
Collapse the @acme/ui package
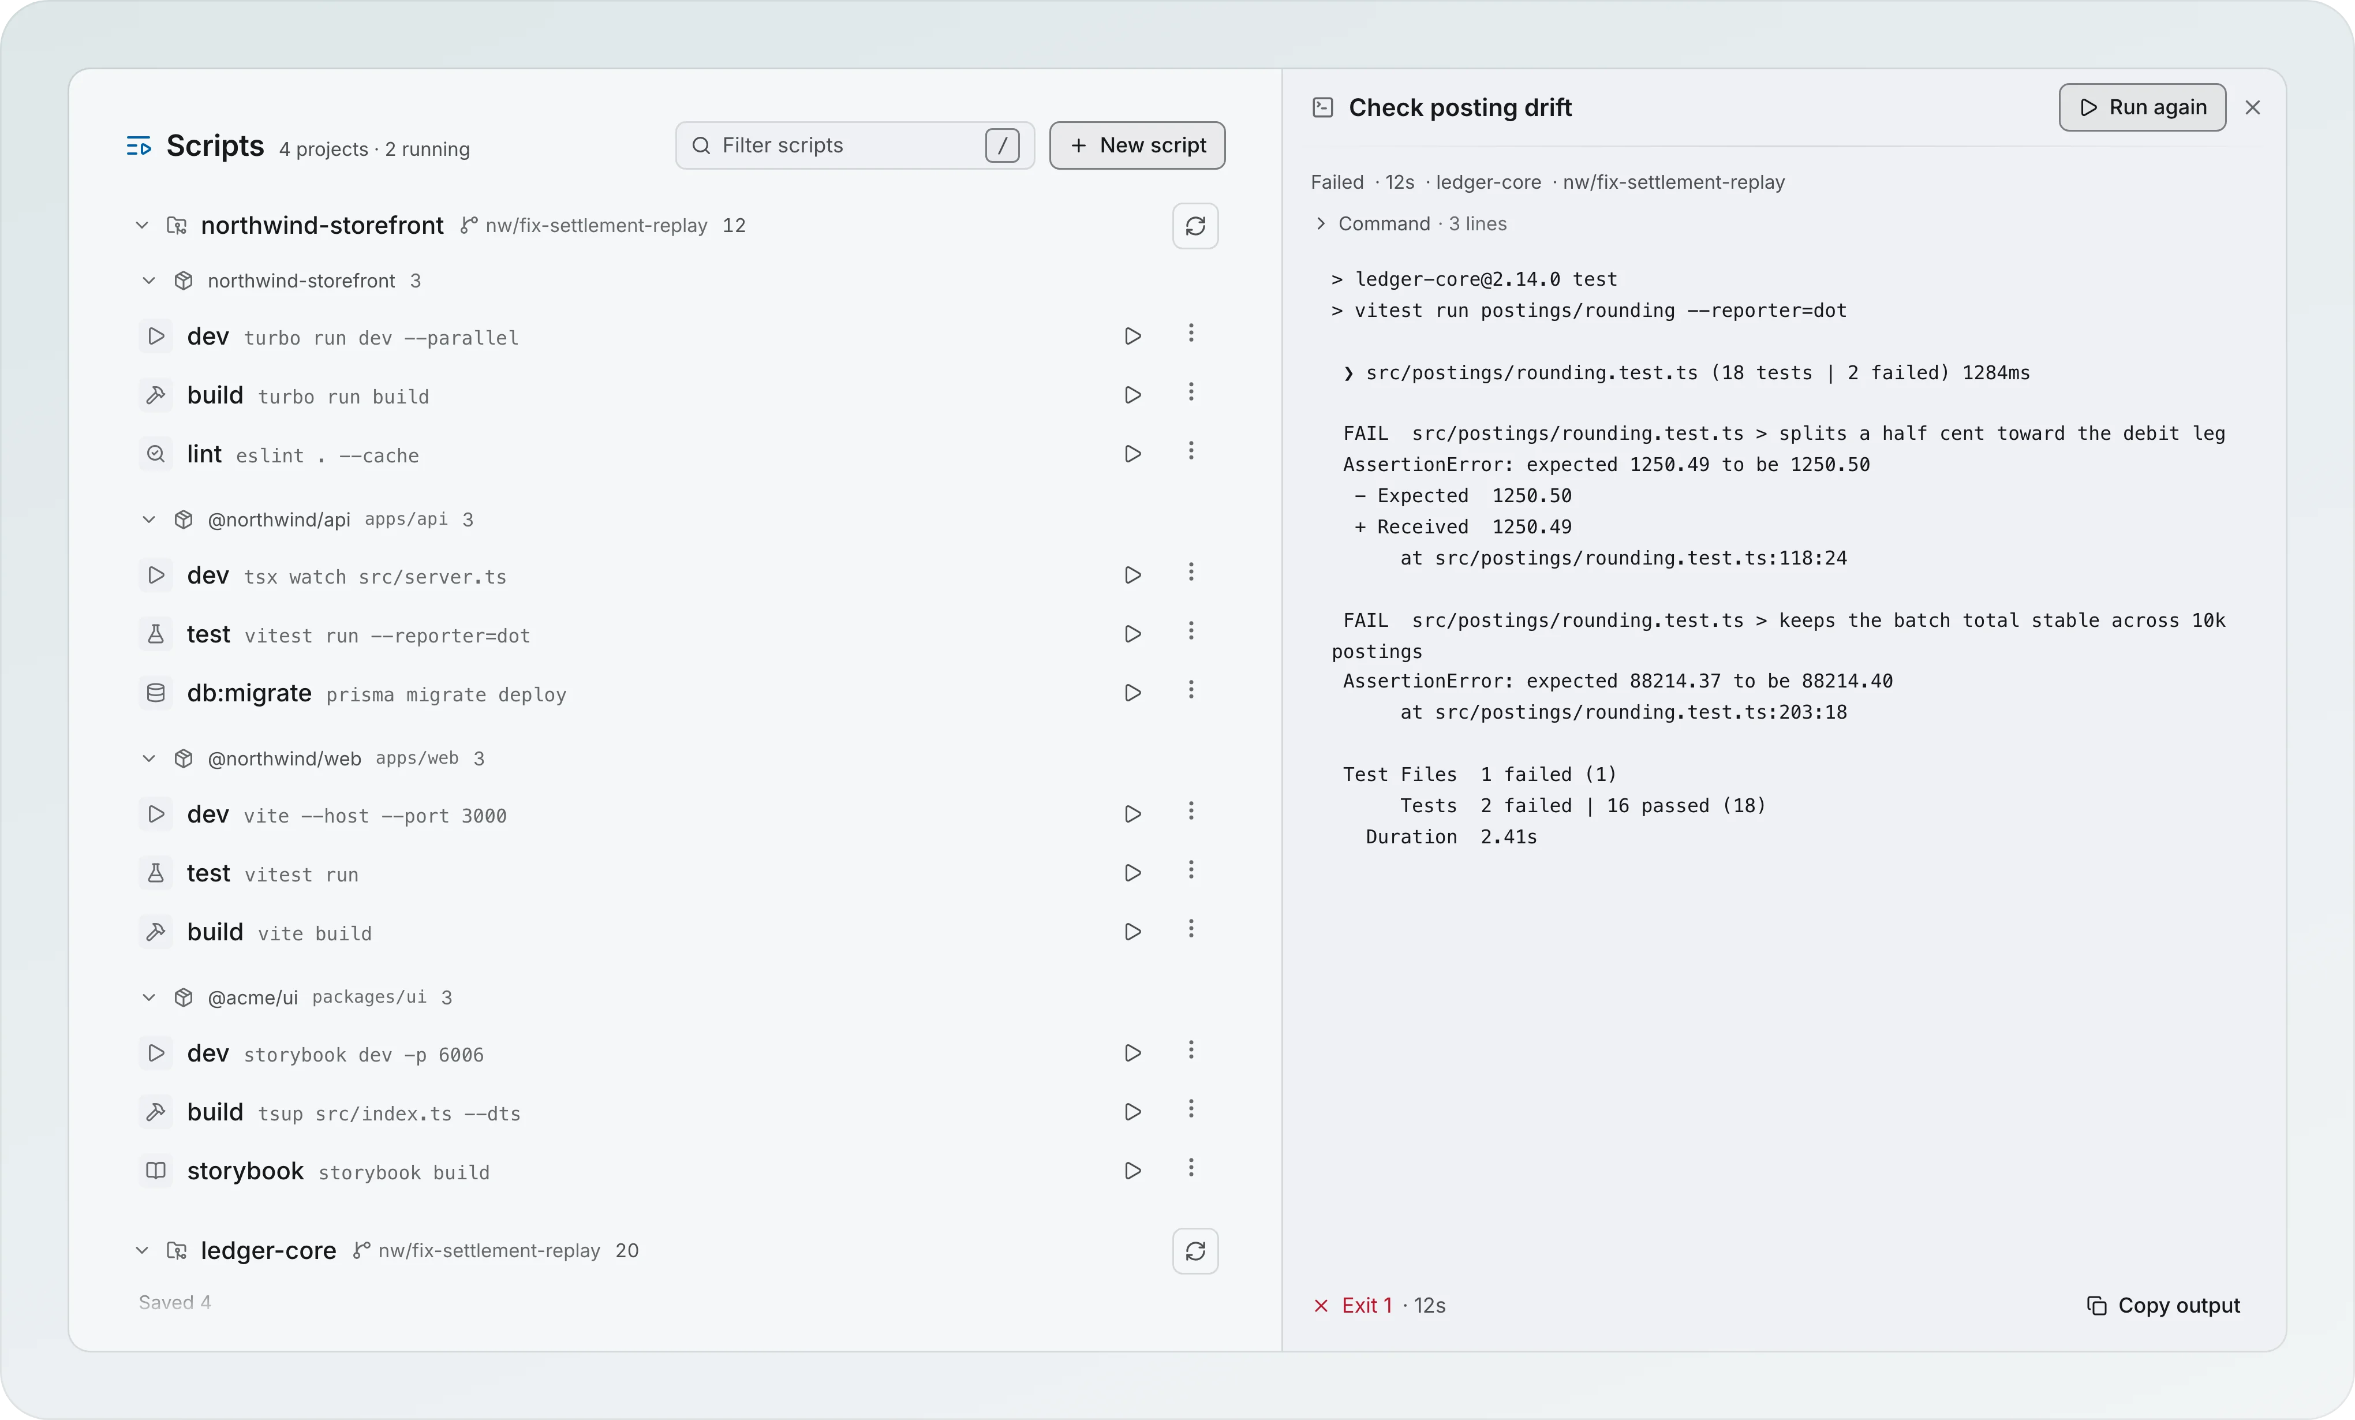[x=149, y=997]
